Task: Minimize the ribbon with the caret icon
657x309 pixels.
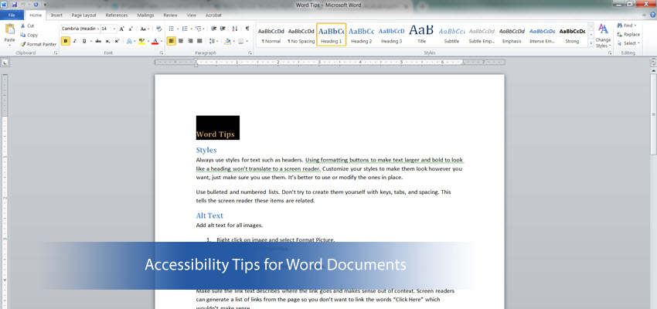Action: click(x=644, y=15)
